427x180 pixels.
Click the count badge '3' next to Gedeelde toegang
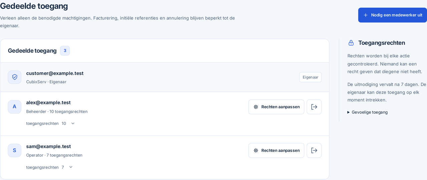(x=65, y=50)
